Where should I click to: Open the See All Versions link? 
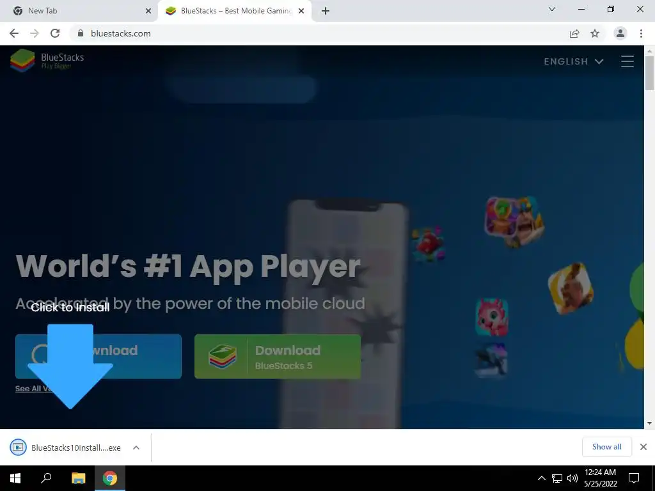tap(33, 389)
